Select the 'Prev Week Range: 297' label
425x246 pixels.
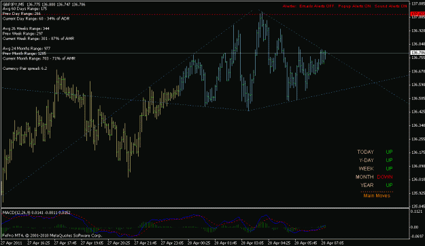click(22, 33)
